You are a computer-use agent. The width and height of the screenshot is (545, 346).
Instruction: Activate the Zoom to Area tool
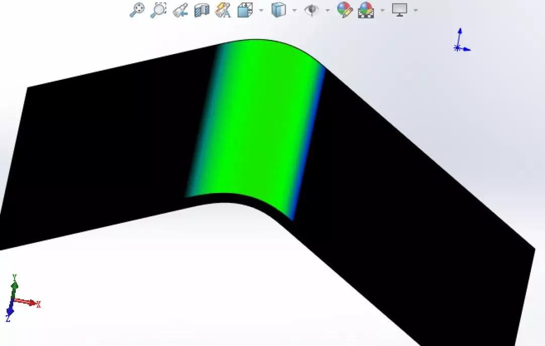click(x=158, y=10)
